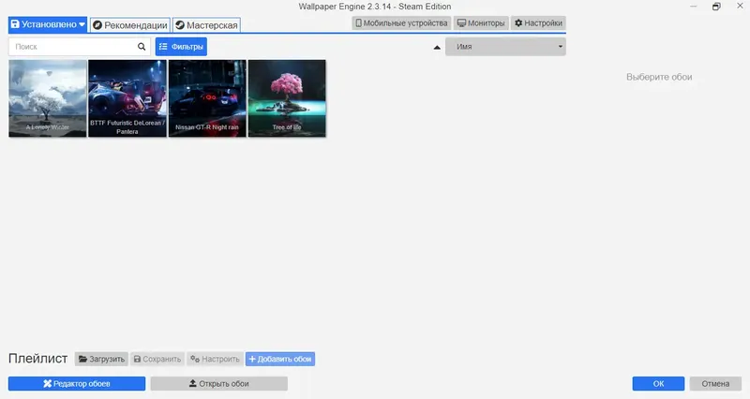
Task: Open Редактор обоев
Action: pos(77,384)
